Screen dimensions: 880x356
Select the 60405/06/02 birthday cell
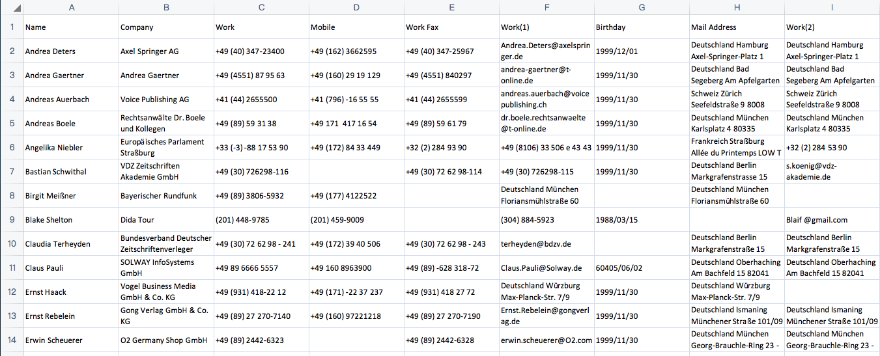pos(642,268)
